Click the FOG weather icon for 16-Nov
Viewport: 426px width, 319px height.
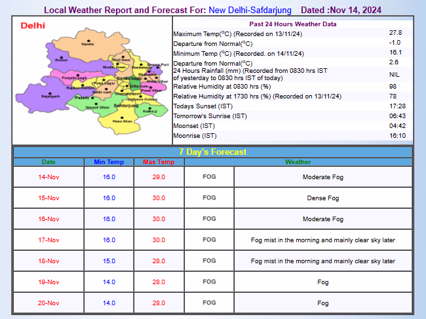pyautogui.click(x=209, y=219)
